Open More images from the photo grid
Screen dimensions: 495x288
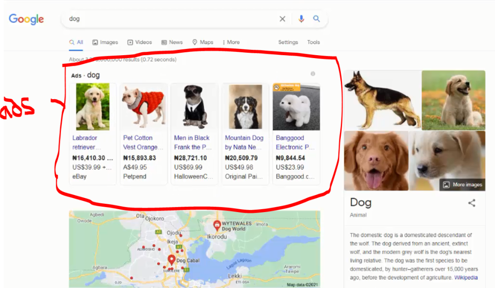461,184
